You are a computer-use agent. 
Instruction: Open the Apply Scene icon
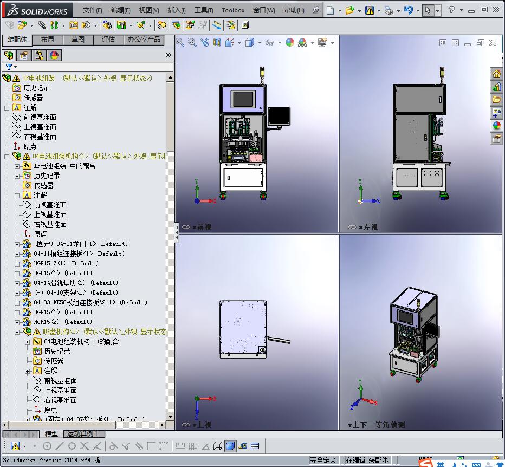point(302,42)
